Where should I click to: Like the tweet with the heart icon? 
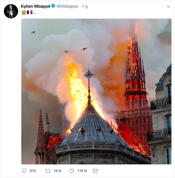[x=71, y=171]
